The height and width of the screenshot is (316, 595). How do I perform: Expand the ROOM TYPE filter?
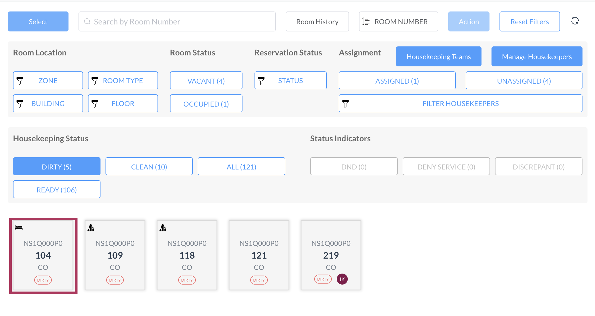point(123,81)
